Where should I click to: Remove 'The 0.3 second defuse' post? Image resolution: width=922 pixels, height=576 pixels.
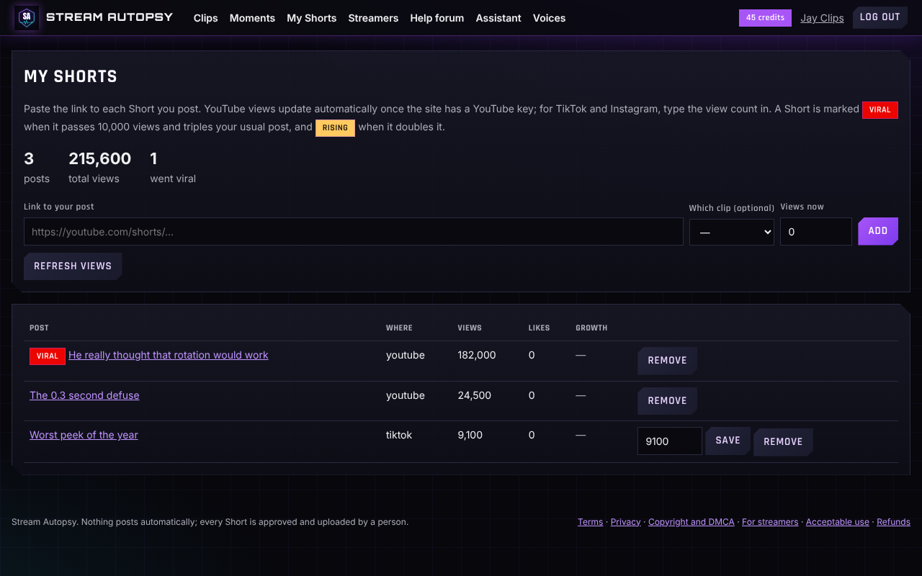coord(667,401)
